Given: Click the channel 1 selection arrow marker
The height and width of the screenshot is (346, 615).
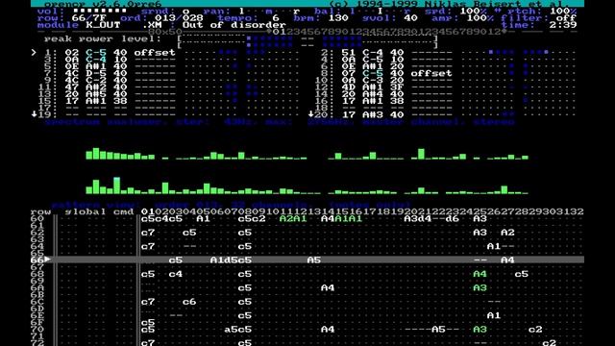Looking at the screenshot, I should [35, 52].
